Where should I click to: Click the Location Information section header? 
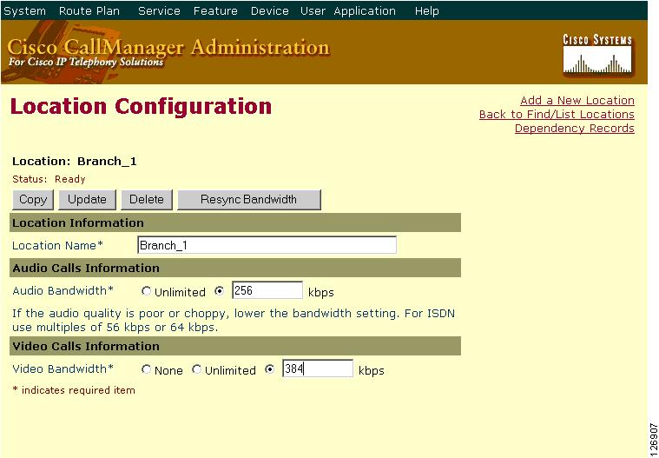pos(235,222)
